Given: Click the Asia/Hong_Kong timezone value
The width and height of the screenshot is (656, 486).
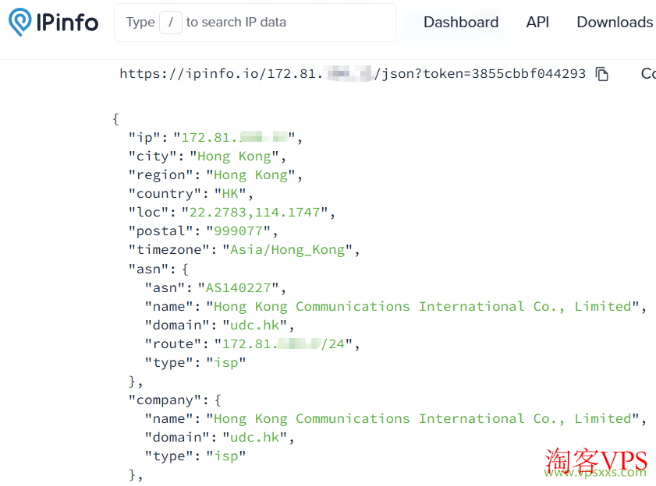Looking at the screenshot, I should tap(289, 250).
